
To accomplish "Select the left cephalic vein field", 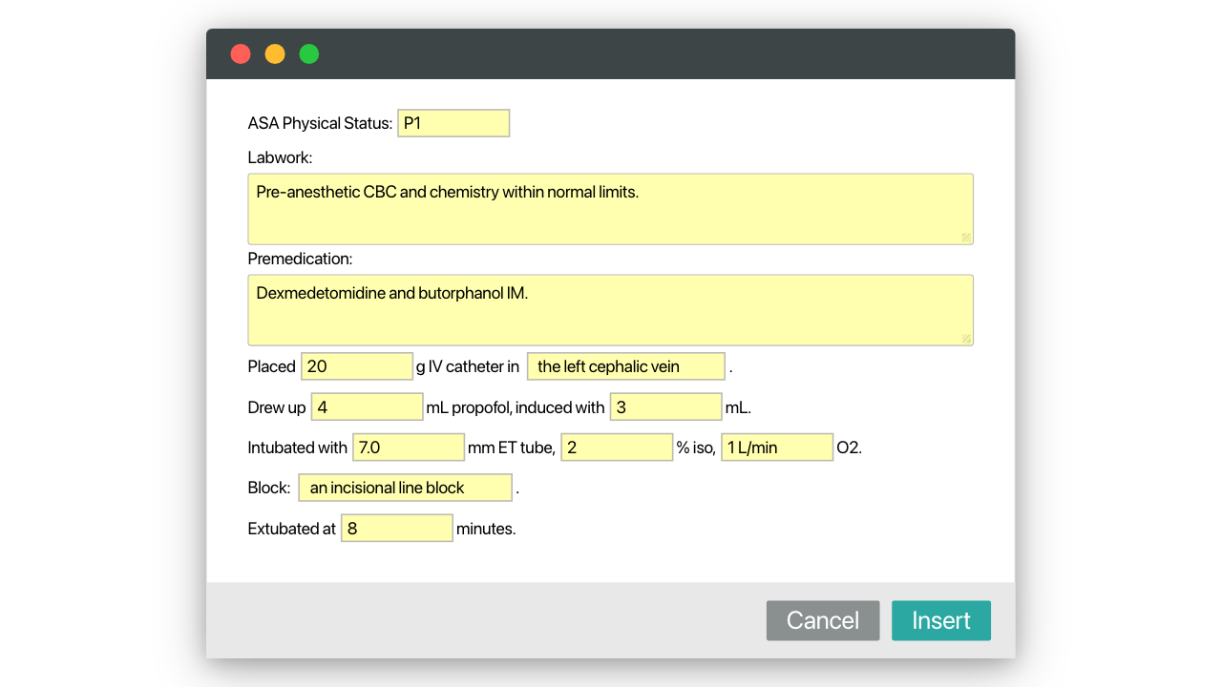I will point(626,366).
